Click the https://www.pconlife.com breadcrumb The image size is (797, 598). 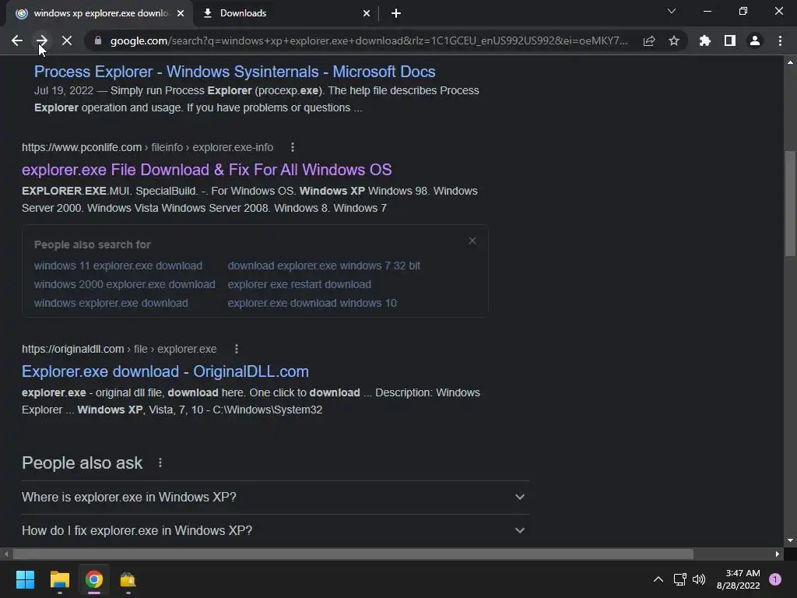(82, 147)
